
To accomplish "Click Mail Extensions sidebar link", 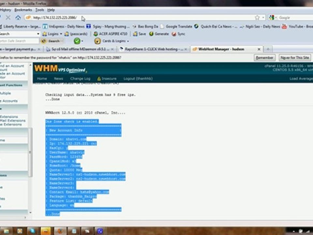I will click(x=13, y=120).
